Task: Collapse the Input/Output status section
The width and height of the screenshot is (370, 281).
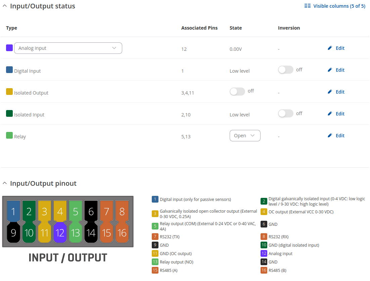Action: [x=5, y=6]
